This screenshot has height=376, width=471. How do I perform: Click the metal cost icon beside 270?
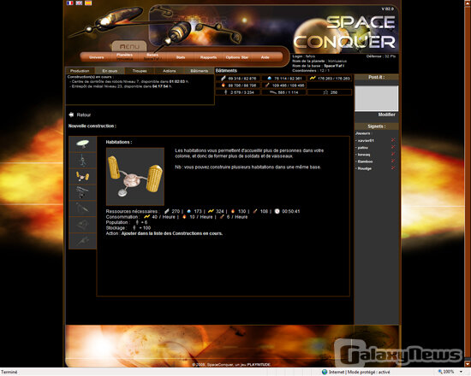pyautogui.click(x=167, y=211)
